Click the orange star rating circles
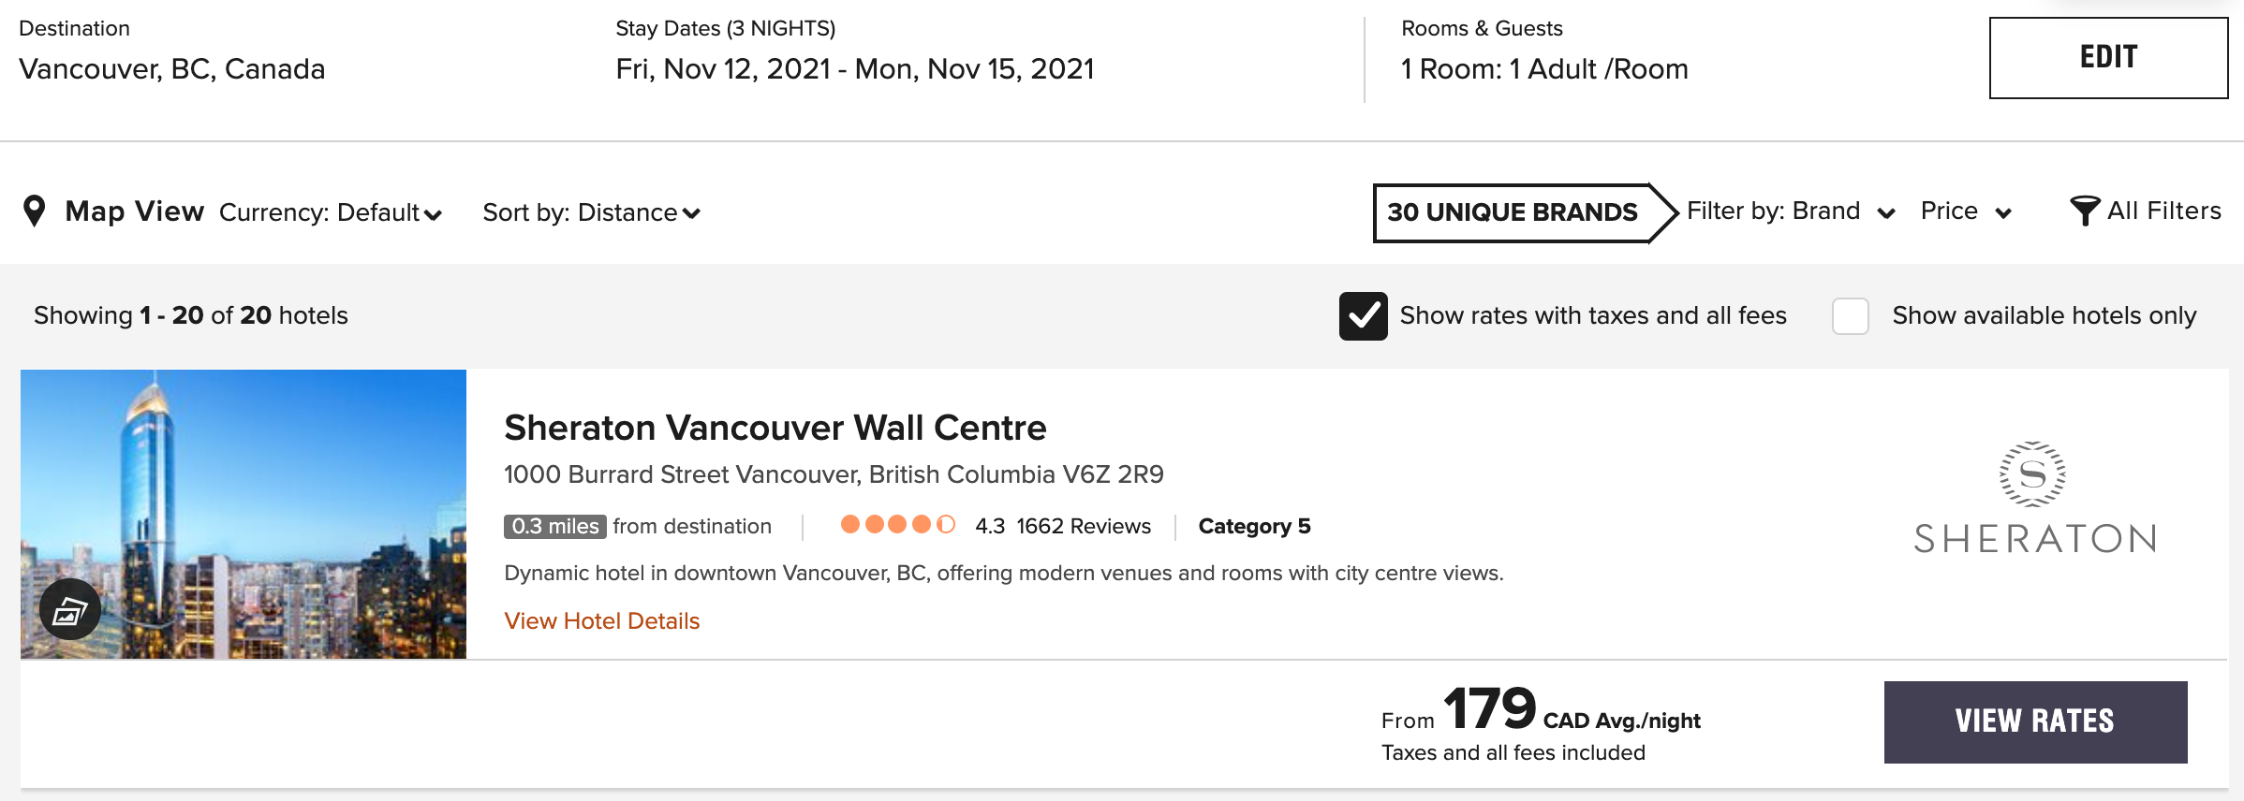This screenshot has height=801, width=2244. click(897, 525)
